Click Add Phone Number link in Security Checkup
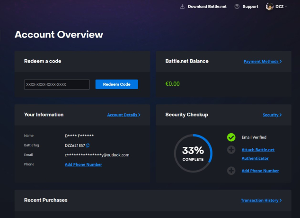The image size is (300, 218). [260, 171]
